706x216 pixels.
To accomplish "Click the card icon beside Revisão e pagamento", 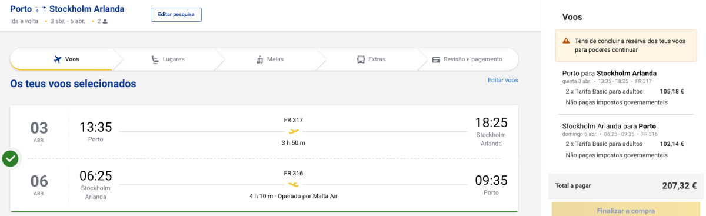I will 436,59.
